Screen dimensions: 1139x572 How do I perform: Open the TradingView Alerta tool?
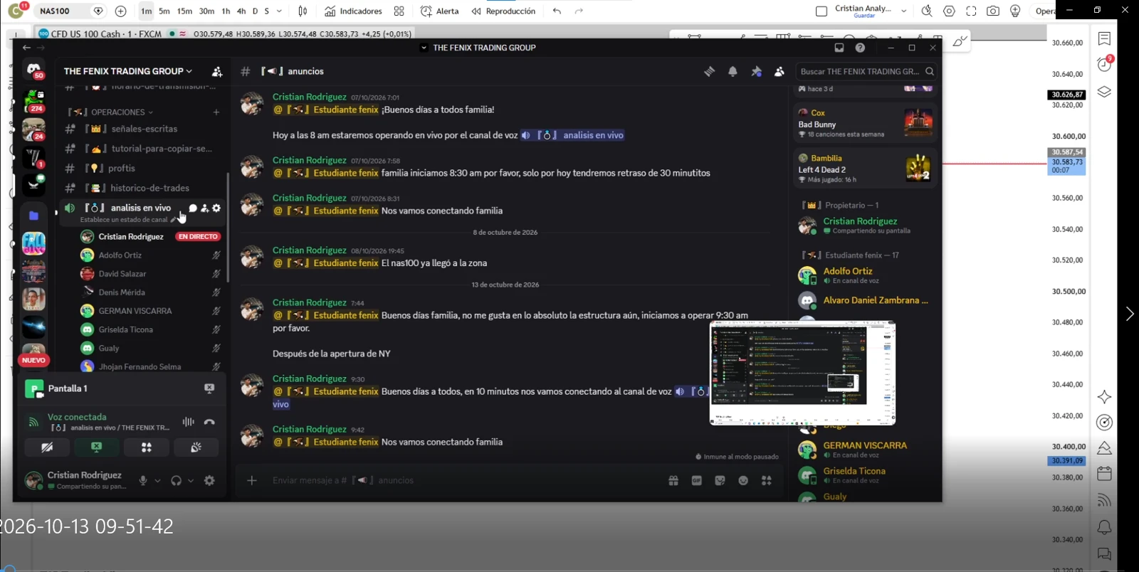tap(440, 11)
